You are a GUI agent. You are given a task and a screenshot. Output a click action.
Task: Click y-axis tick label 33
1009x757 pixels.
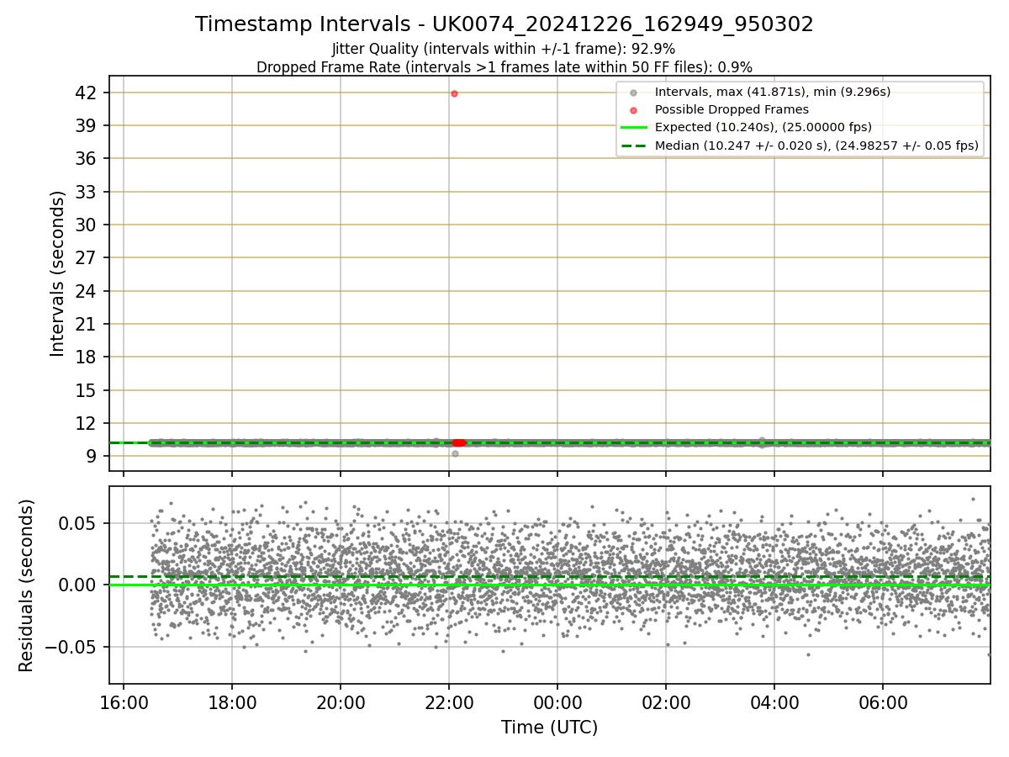coord(86,192)
